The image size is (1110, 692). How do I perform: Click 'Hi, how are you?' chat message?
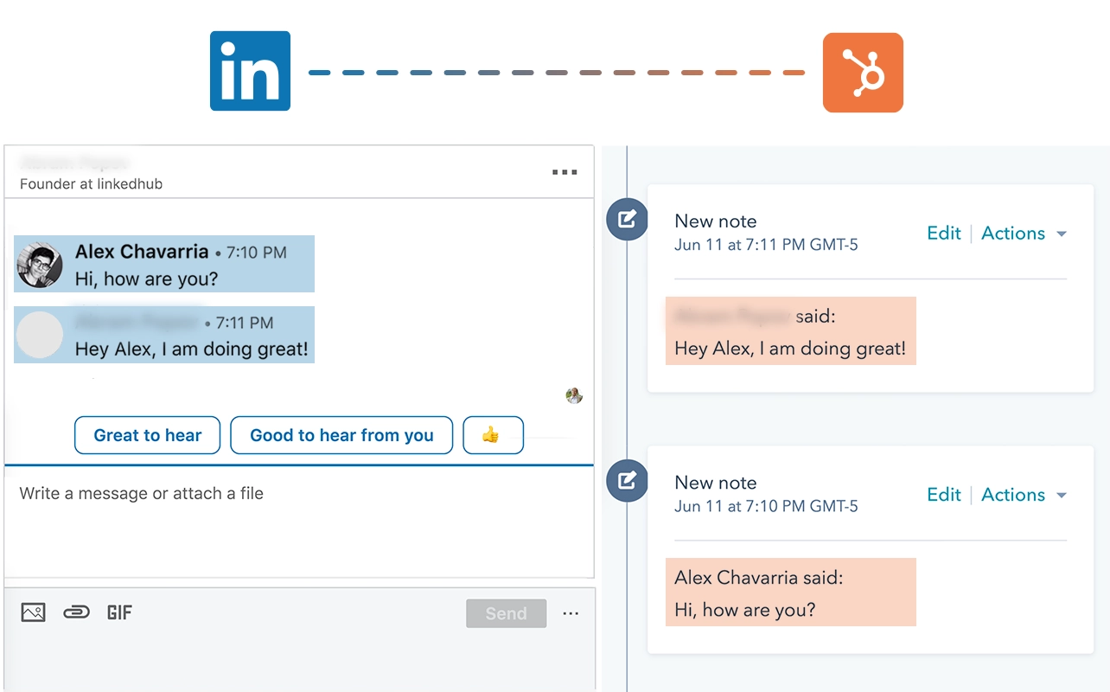click(147, 279)
